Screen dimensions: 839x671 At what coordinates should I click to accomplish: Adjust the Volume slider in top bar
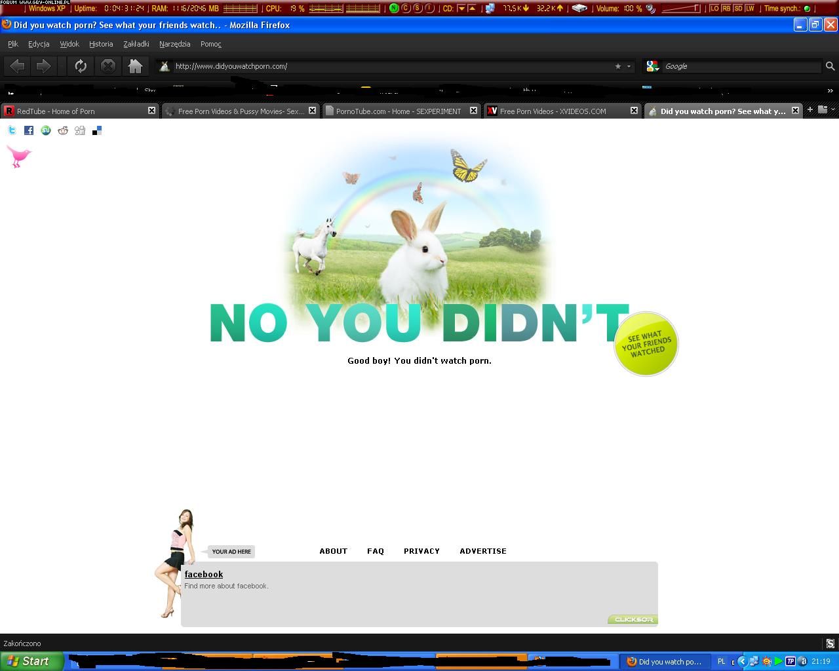(680, 9)
